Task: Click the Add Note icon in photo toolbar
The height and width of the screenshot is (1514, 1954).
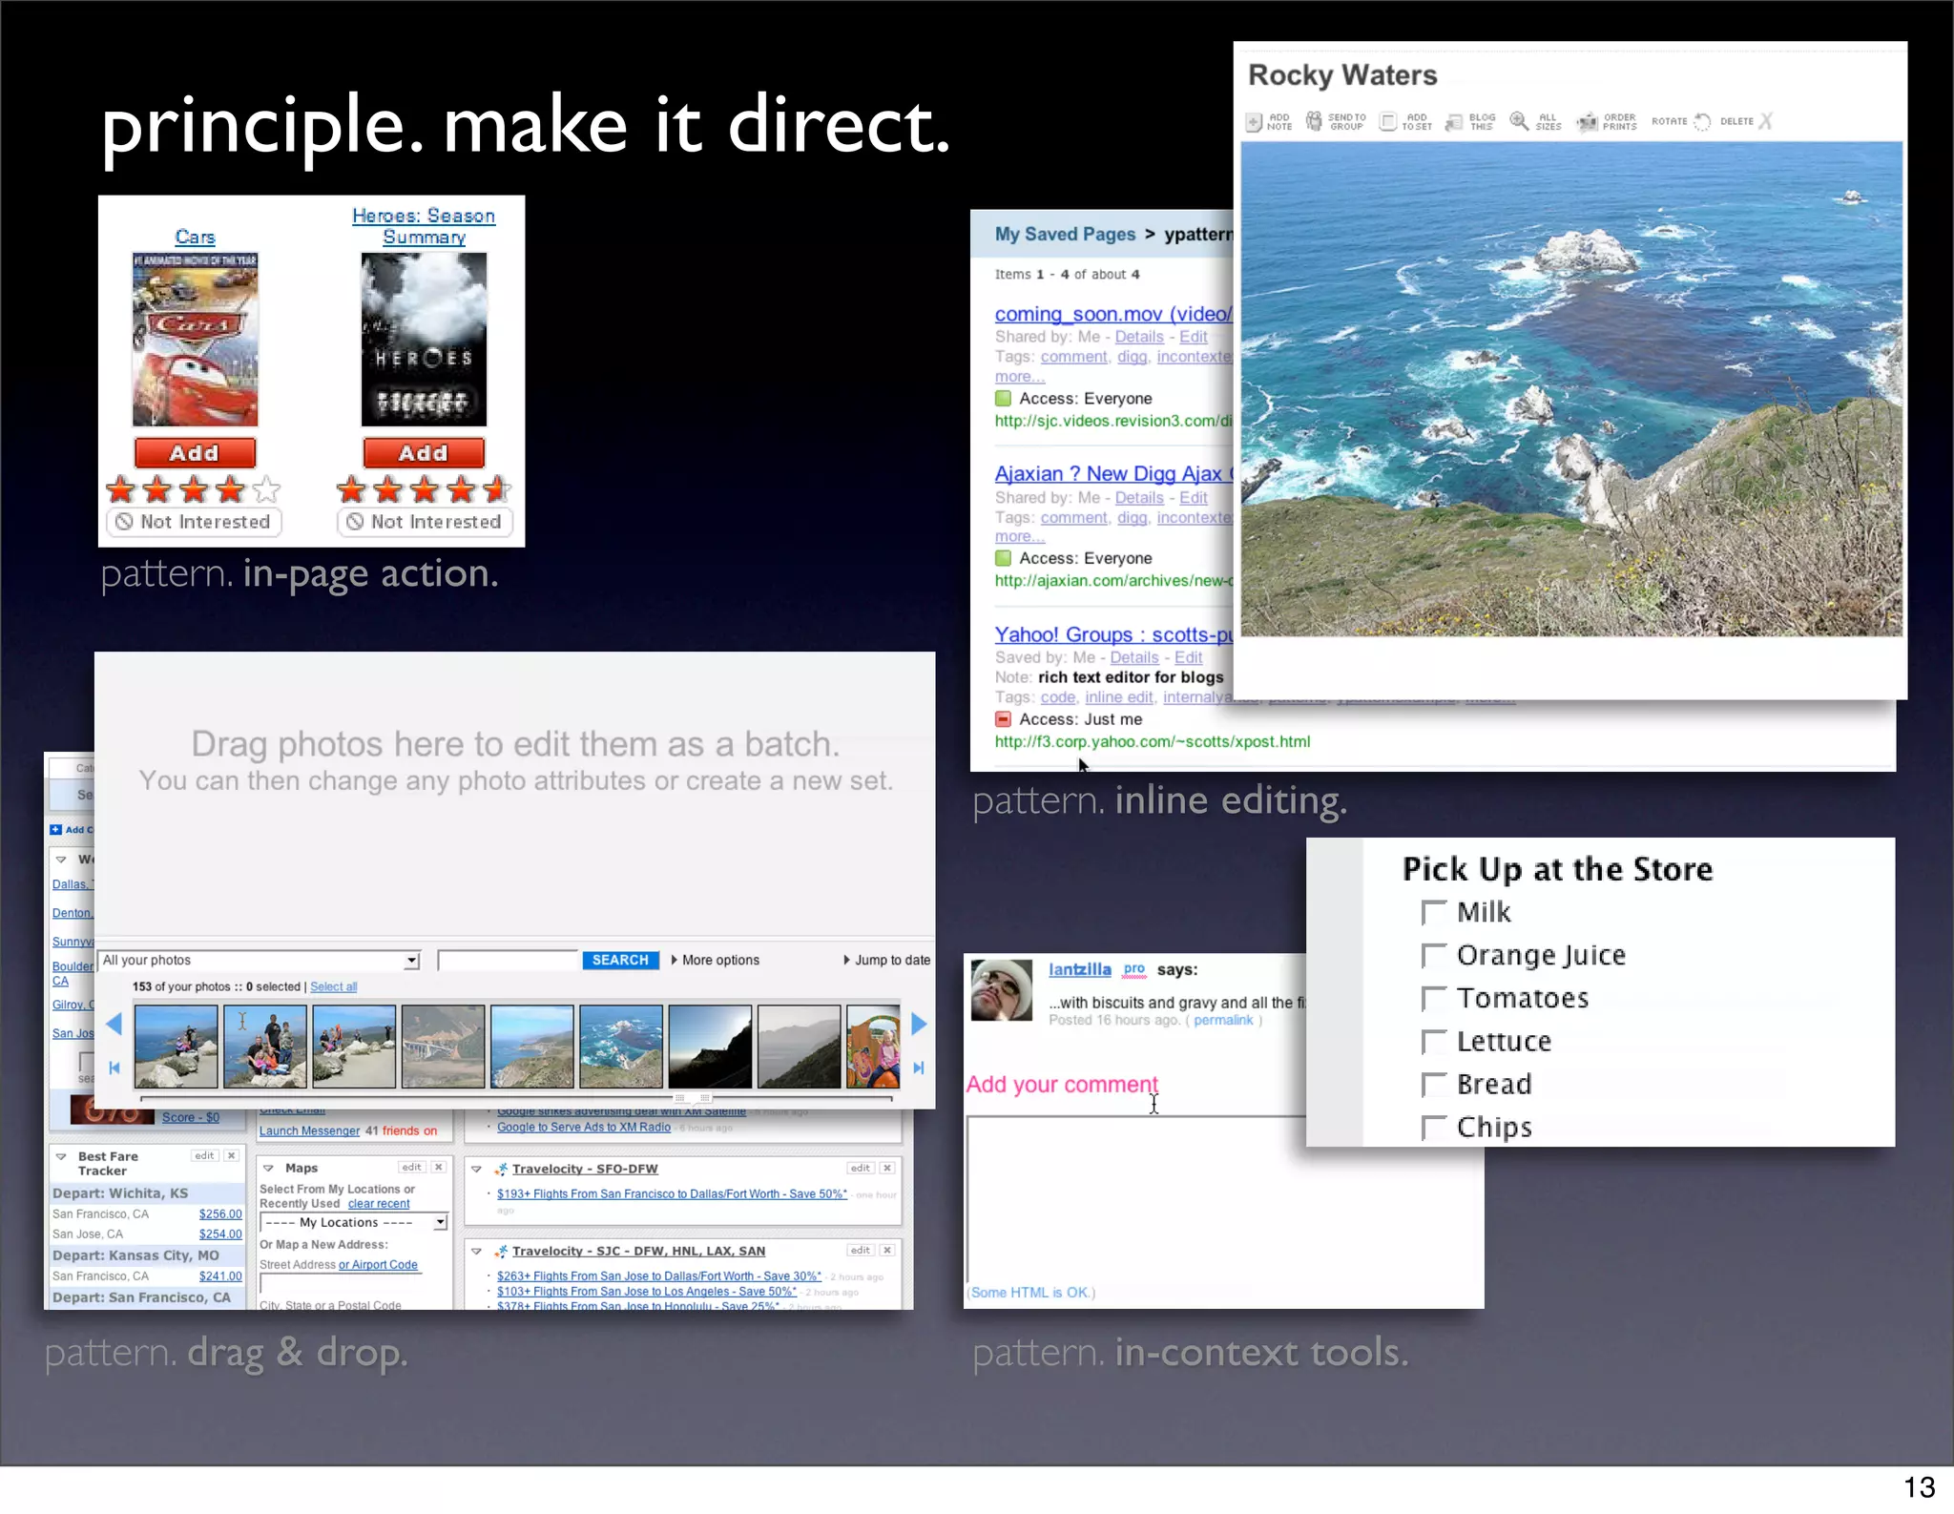Action: 1255,121
